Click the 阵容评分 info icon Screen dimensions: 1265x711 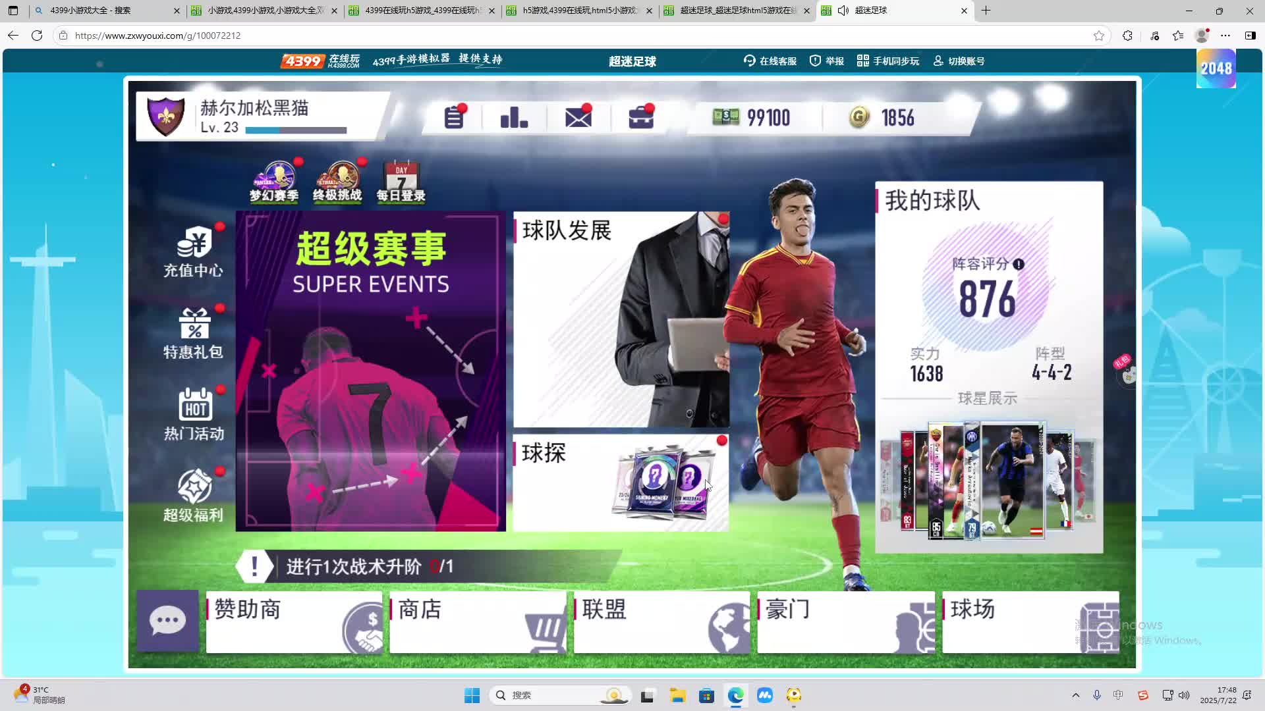[x=1019, y=265]
